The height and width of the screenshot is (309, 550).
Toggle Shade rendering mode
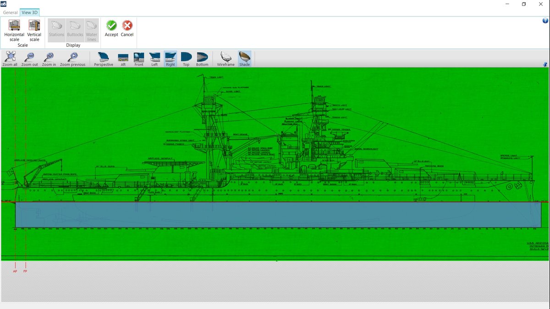[x=245, y=59]
